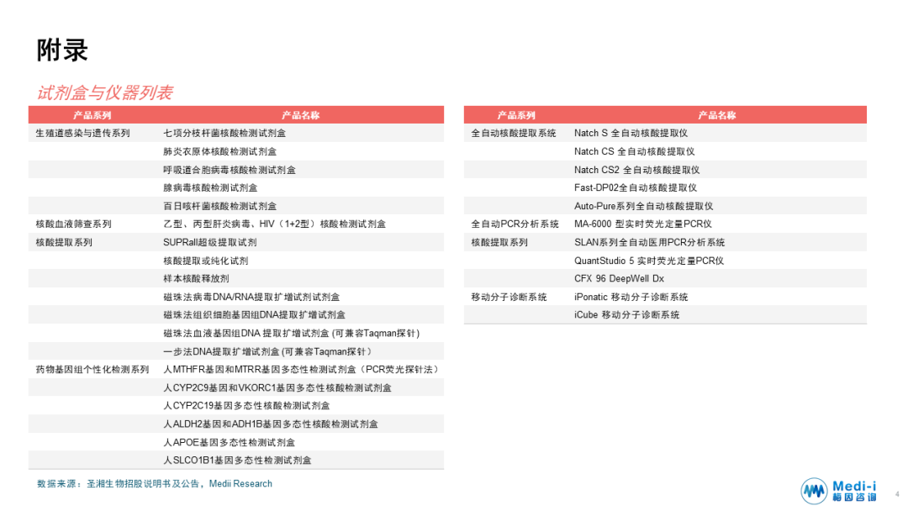
Task: Select the CFX 96 DeepWell Dx item
Action: [x=619, y=278]
